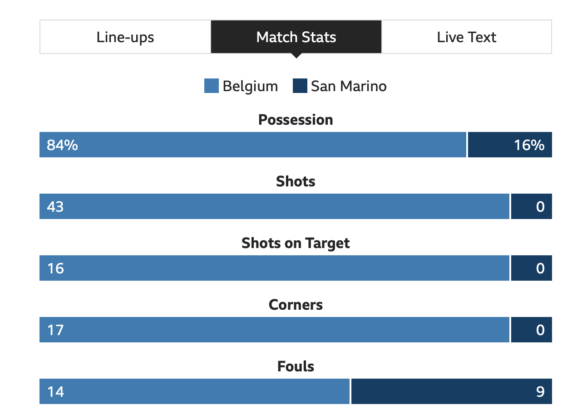This screenshot has height=419, width=582.
Task: Click Belgium's 14 fouls bar
Action: pyautogui.click(x=195, y=391)
